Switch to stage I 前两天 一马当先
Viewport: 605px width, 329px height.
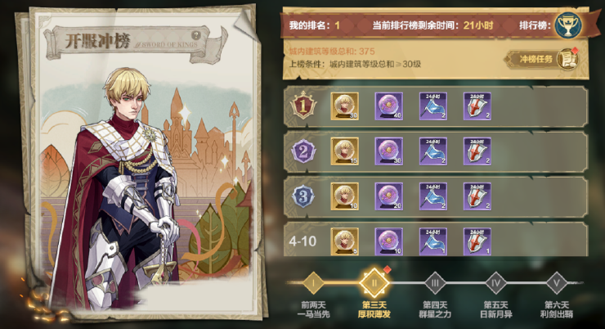click(313, 283)
